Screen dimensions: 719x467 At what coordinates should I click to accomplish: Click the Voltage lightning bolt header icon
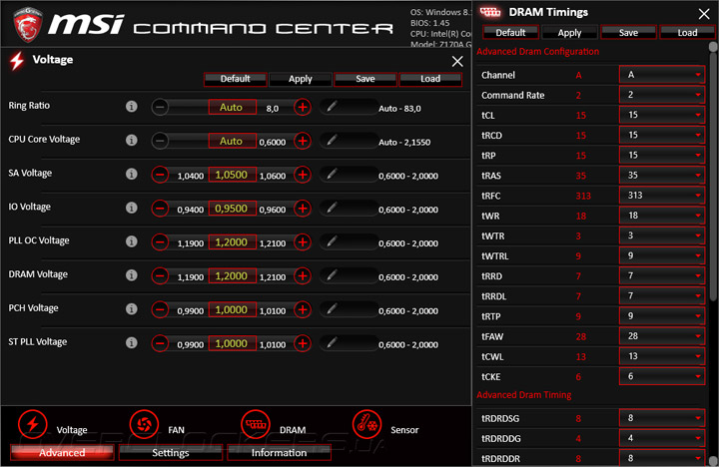[x=17, y=61]
